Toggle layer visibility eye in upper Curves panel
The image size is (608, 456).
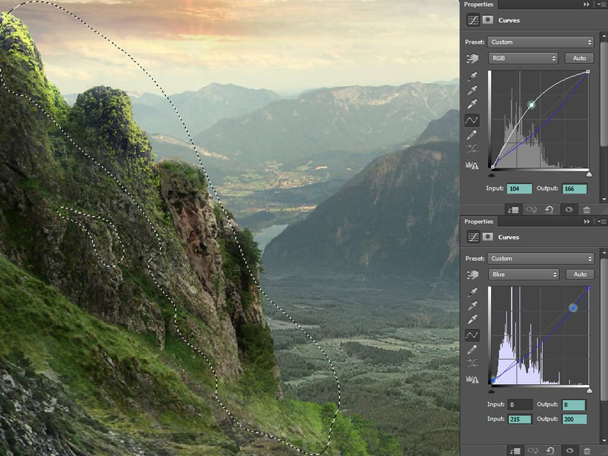pos(569,210)
